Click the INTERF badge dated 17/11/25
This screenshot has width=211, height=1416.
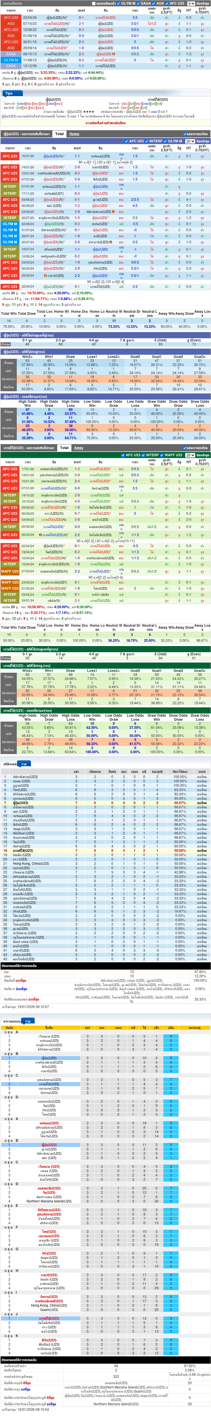pyautogui.click(x=10, y=194)
